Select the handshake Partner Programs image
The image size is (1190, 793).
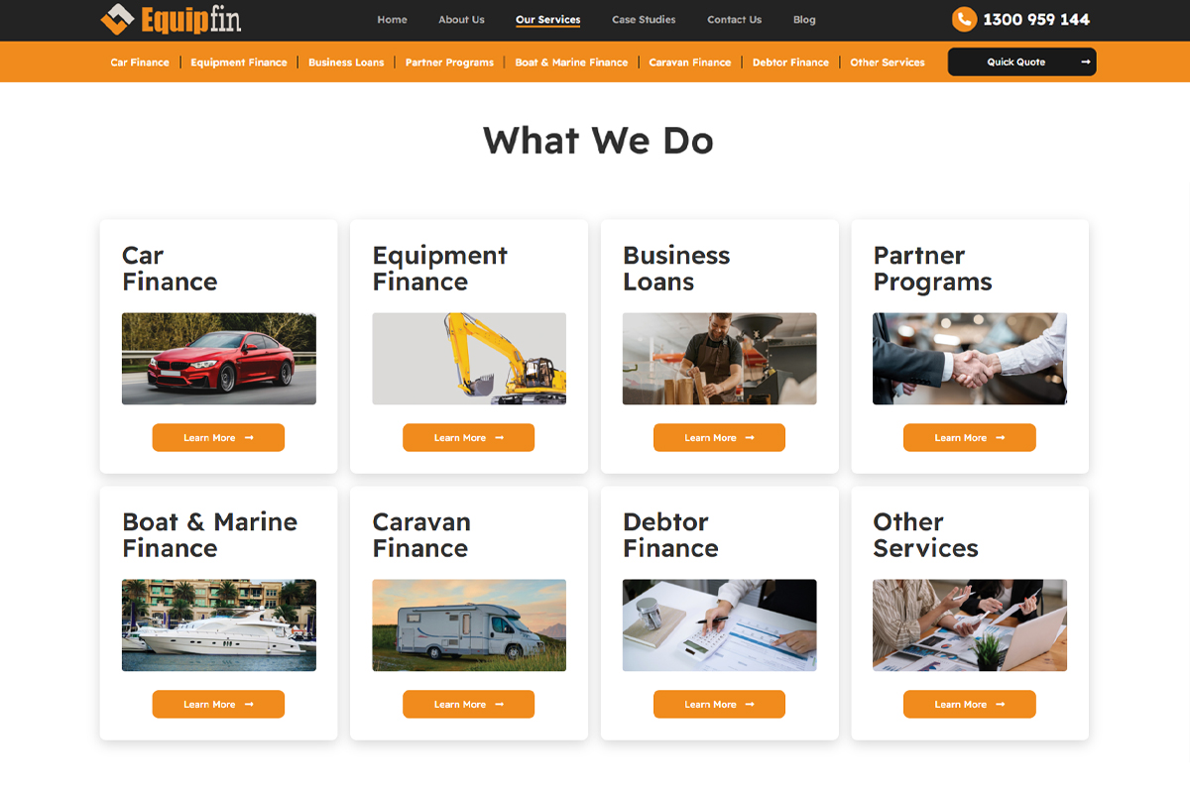click(x=970, y=359)
